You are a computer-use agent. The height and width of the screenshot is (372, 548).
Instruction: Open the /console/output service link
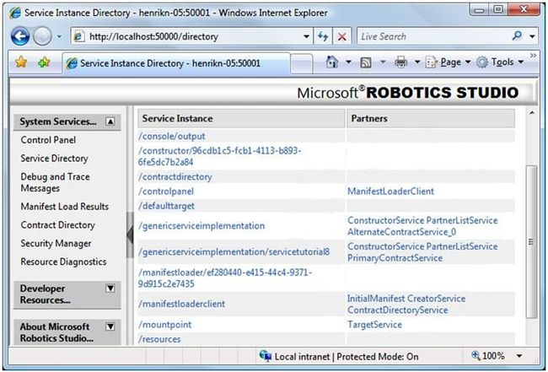[x=172, y=136]
